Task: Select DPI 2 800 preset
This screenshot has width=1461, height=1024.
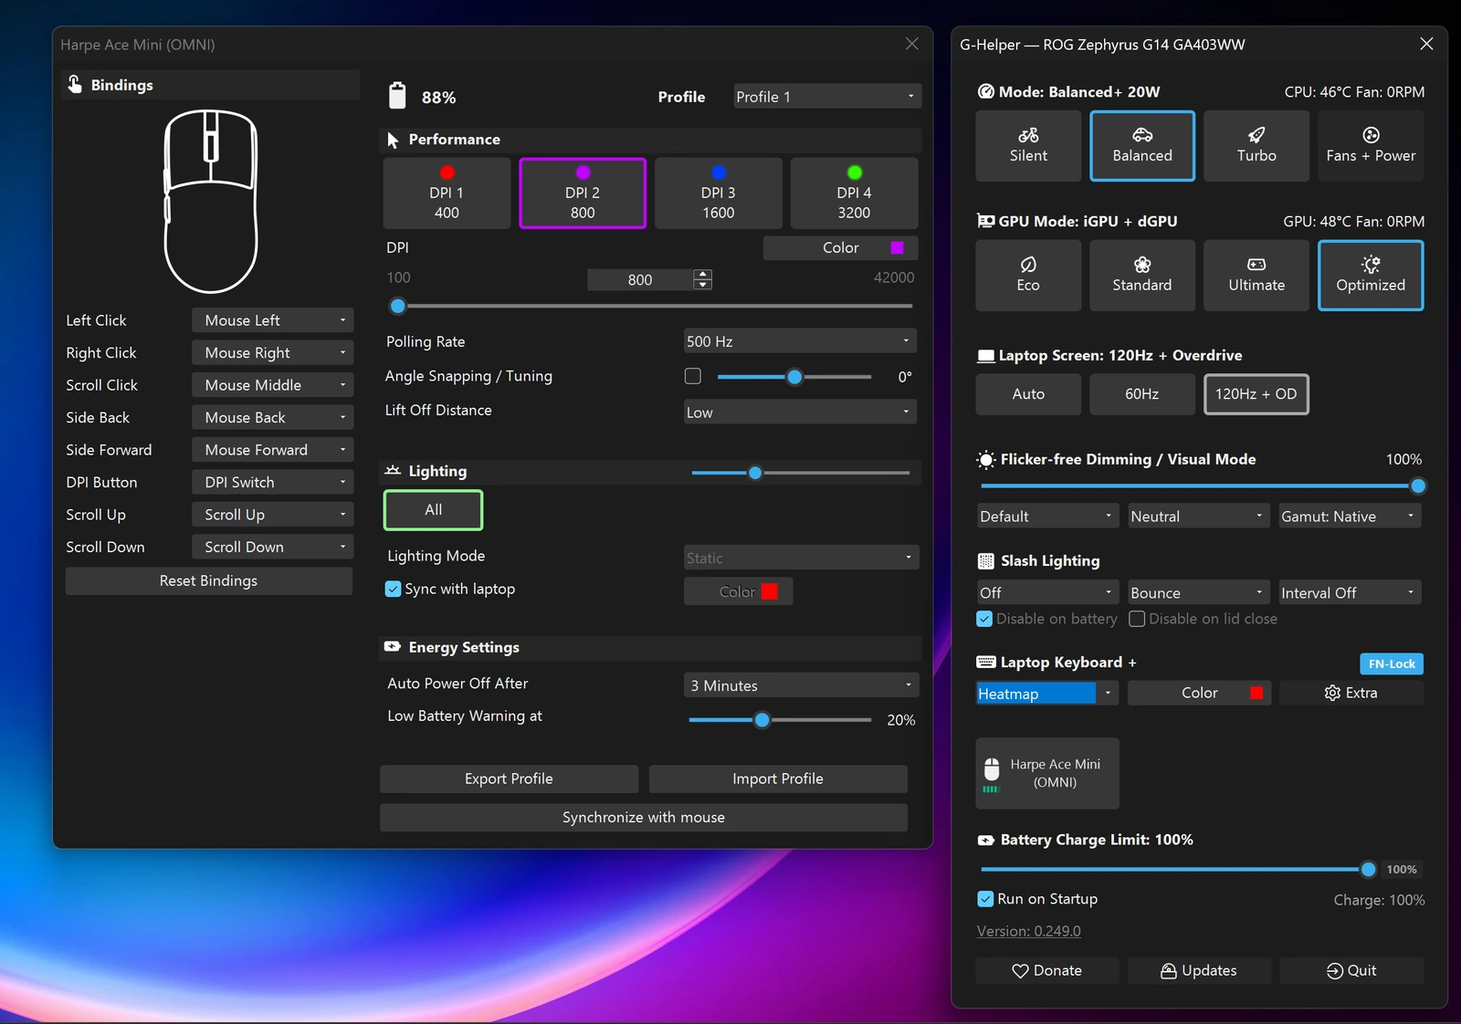Action: (x=583, y=193)
